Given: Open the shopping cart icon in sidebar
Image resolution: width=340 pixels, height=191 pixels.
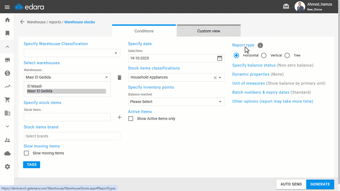Looking at the screenshot, I should 7,100.
